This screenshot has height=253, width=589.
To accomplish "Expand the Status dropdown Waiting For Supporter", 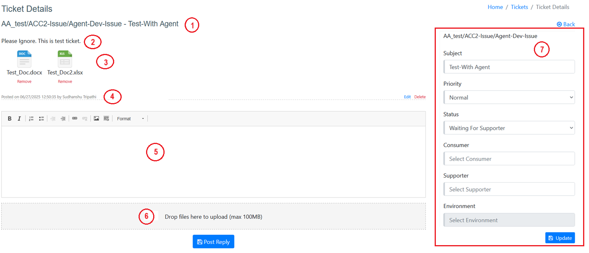I will (509, 128).
